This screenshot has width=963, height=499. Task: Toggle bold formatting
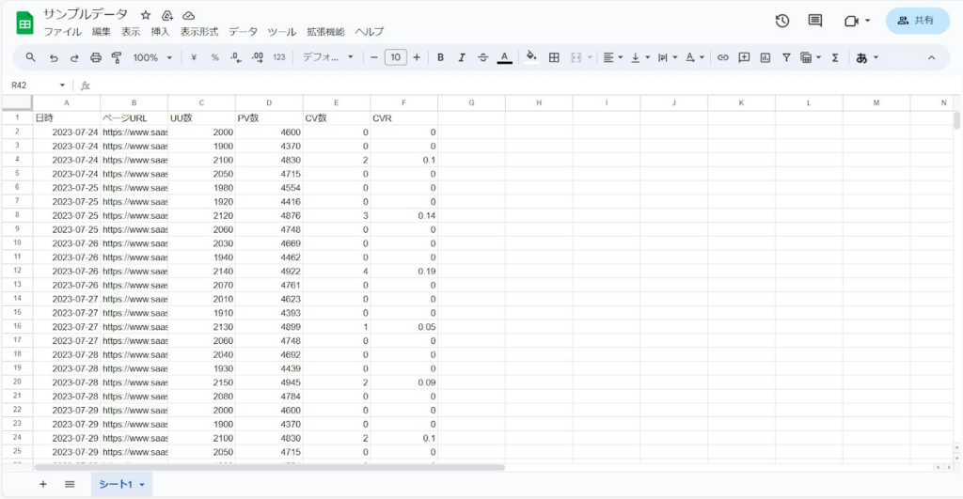pos(440,57)
